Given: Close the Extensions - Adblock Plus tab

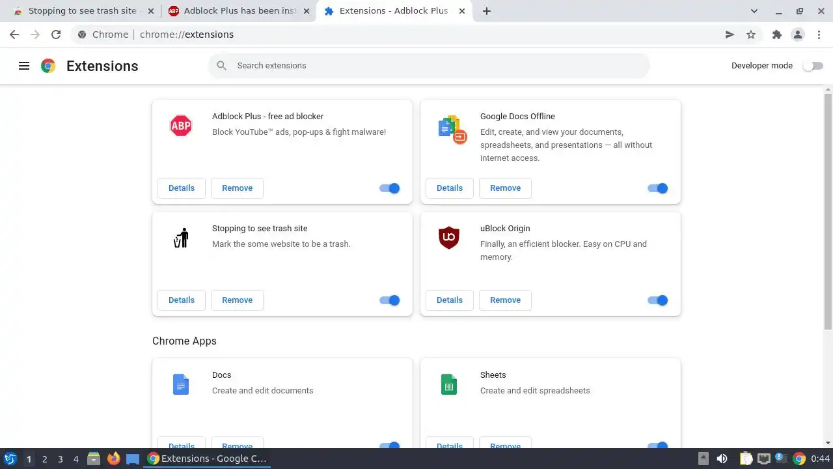Looking at the screenshot, I should click(461, 11).
